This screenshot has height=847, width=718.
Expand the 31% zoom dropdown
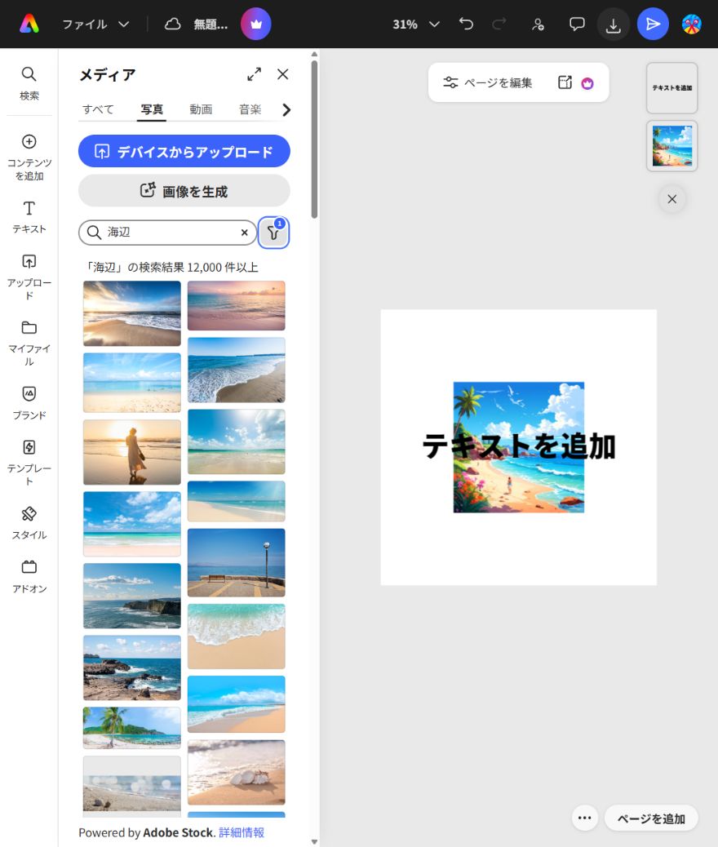(x=416, y=24)
